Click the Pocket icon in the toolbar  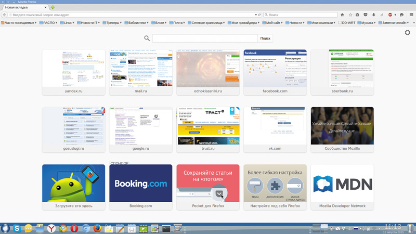[366, 15]
